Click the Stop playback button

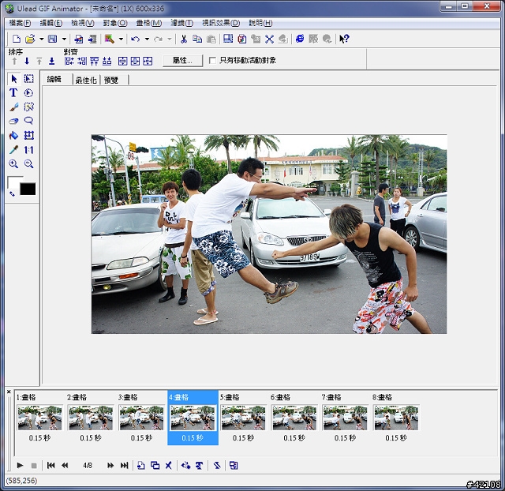click(x=34, y=466)
